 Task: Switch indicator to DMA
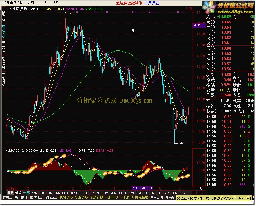pyautogui.click(x=50, y=193)
